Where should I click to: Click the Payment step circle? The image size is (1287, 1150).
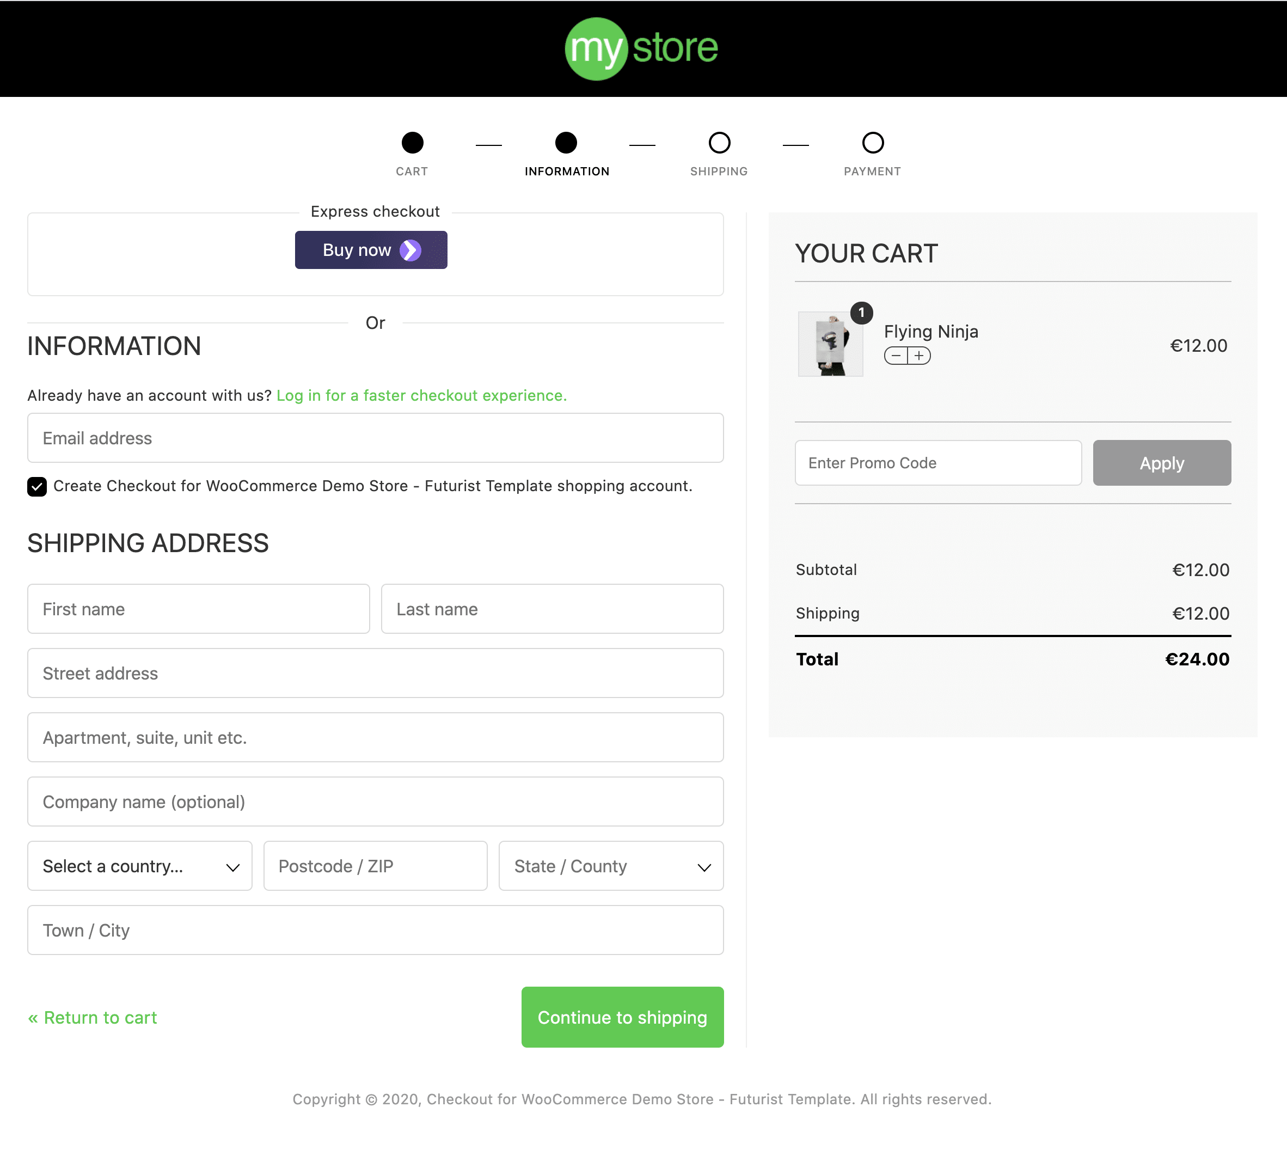tap(873, 143)
